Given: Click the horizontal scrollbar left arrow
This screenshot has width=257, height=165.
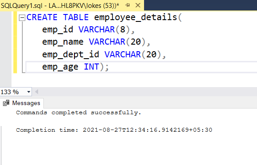Looking at the screenshot, I should 37,92.
